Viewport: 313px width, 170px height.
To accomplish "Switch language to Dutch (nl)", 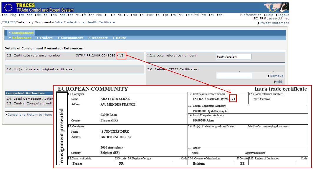I will 142,15.
